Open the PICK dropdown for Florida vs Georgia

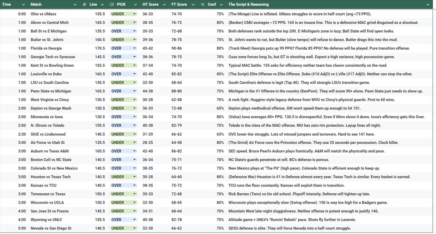click(x=134, y=48)
